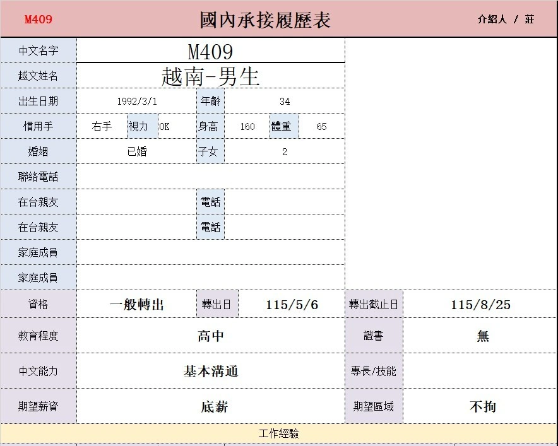Select the 年齡 label cell
Viewport: 558px width, 446px height.
tap(211, 101)
